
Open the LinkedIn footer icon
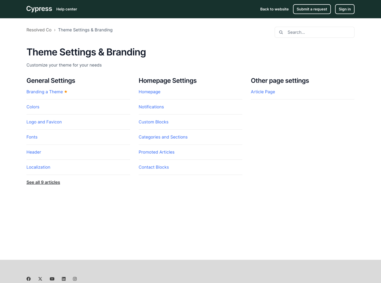pyautogui.click(x=64, y=279)
